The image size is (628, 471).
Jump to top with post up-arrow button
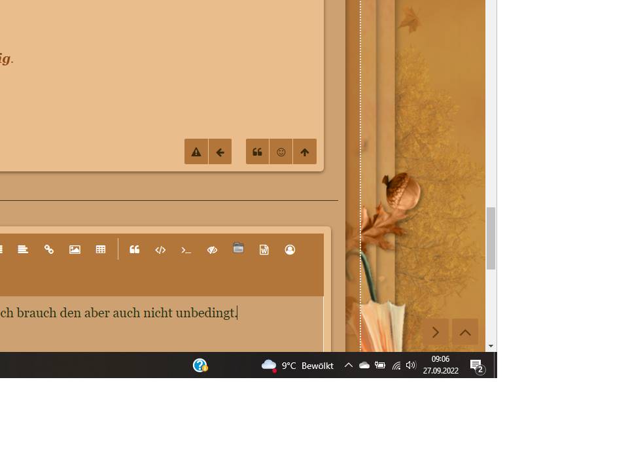pos(305,152)
